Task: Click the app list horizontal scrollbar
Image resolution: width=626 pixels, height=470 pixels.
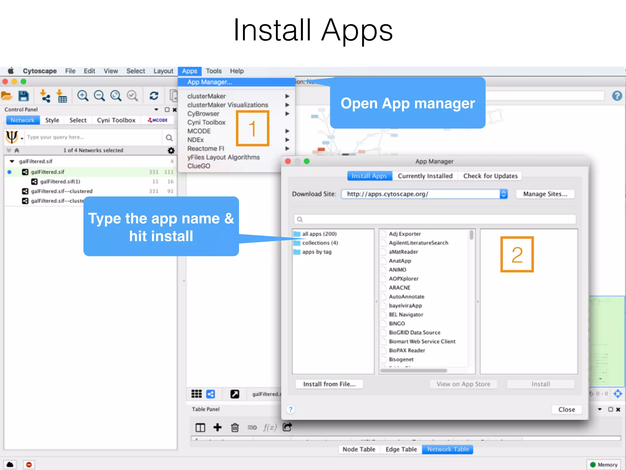Action: click(414, 371)
